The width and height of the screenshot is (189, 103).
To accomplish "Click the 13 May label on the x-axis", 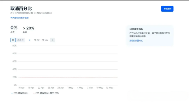I will coord(109,88).
